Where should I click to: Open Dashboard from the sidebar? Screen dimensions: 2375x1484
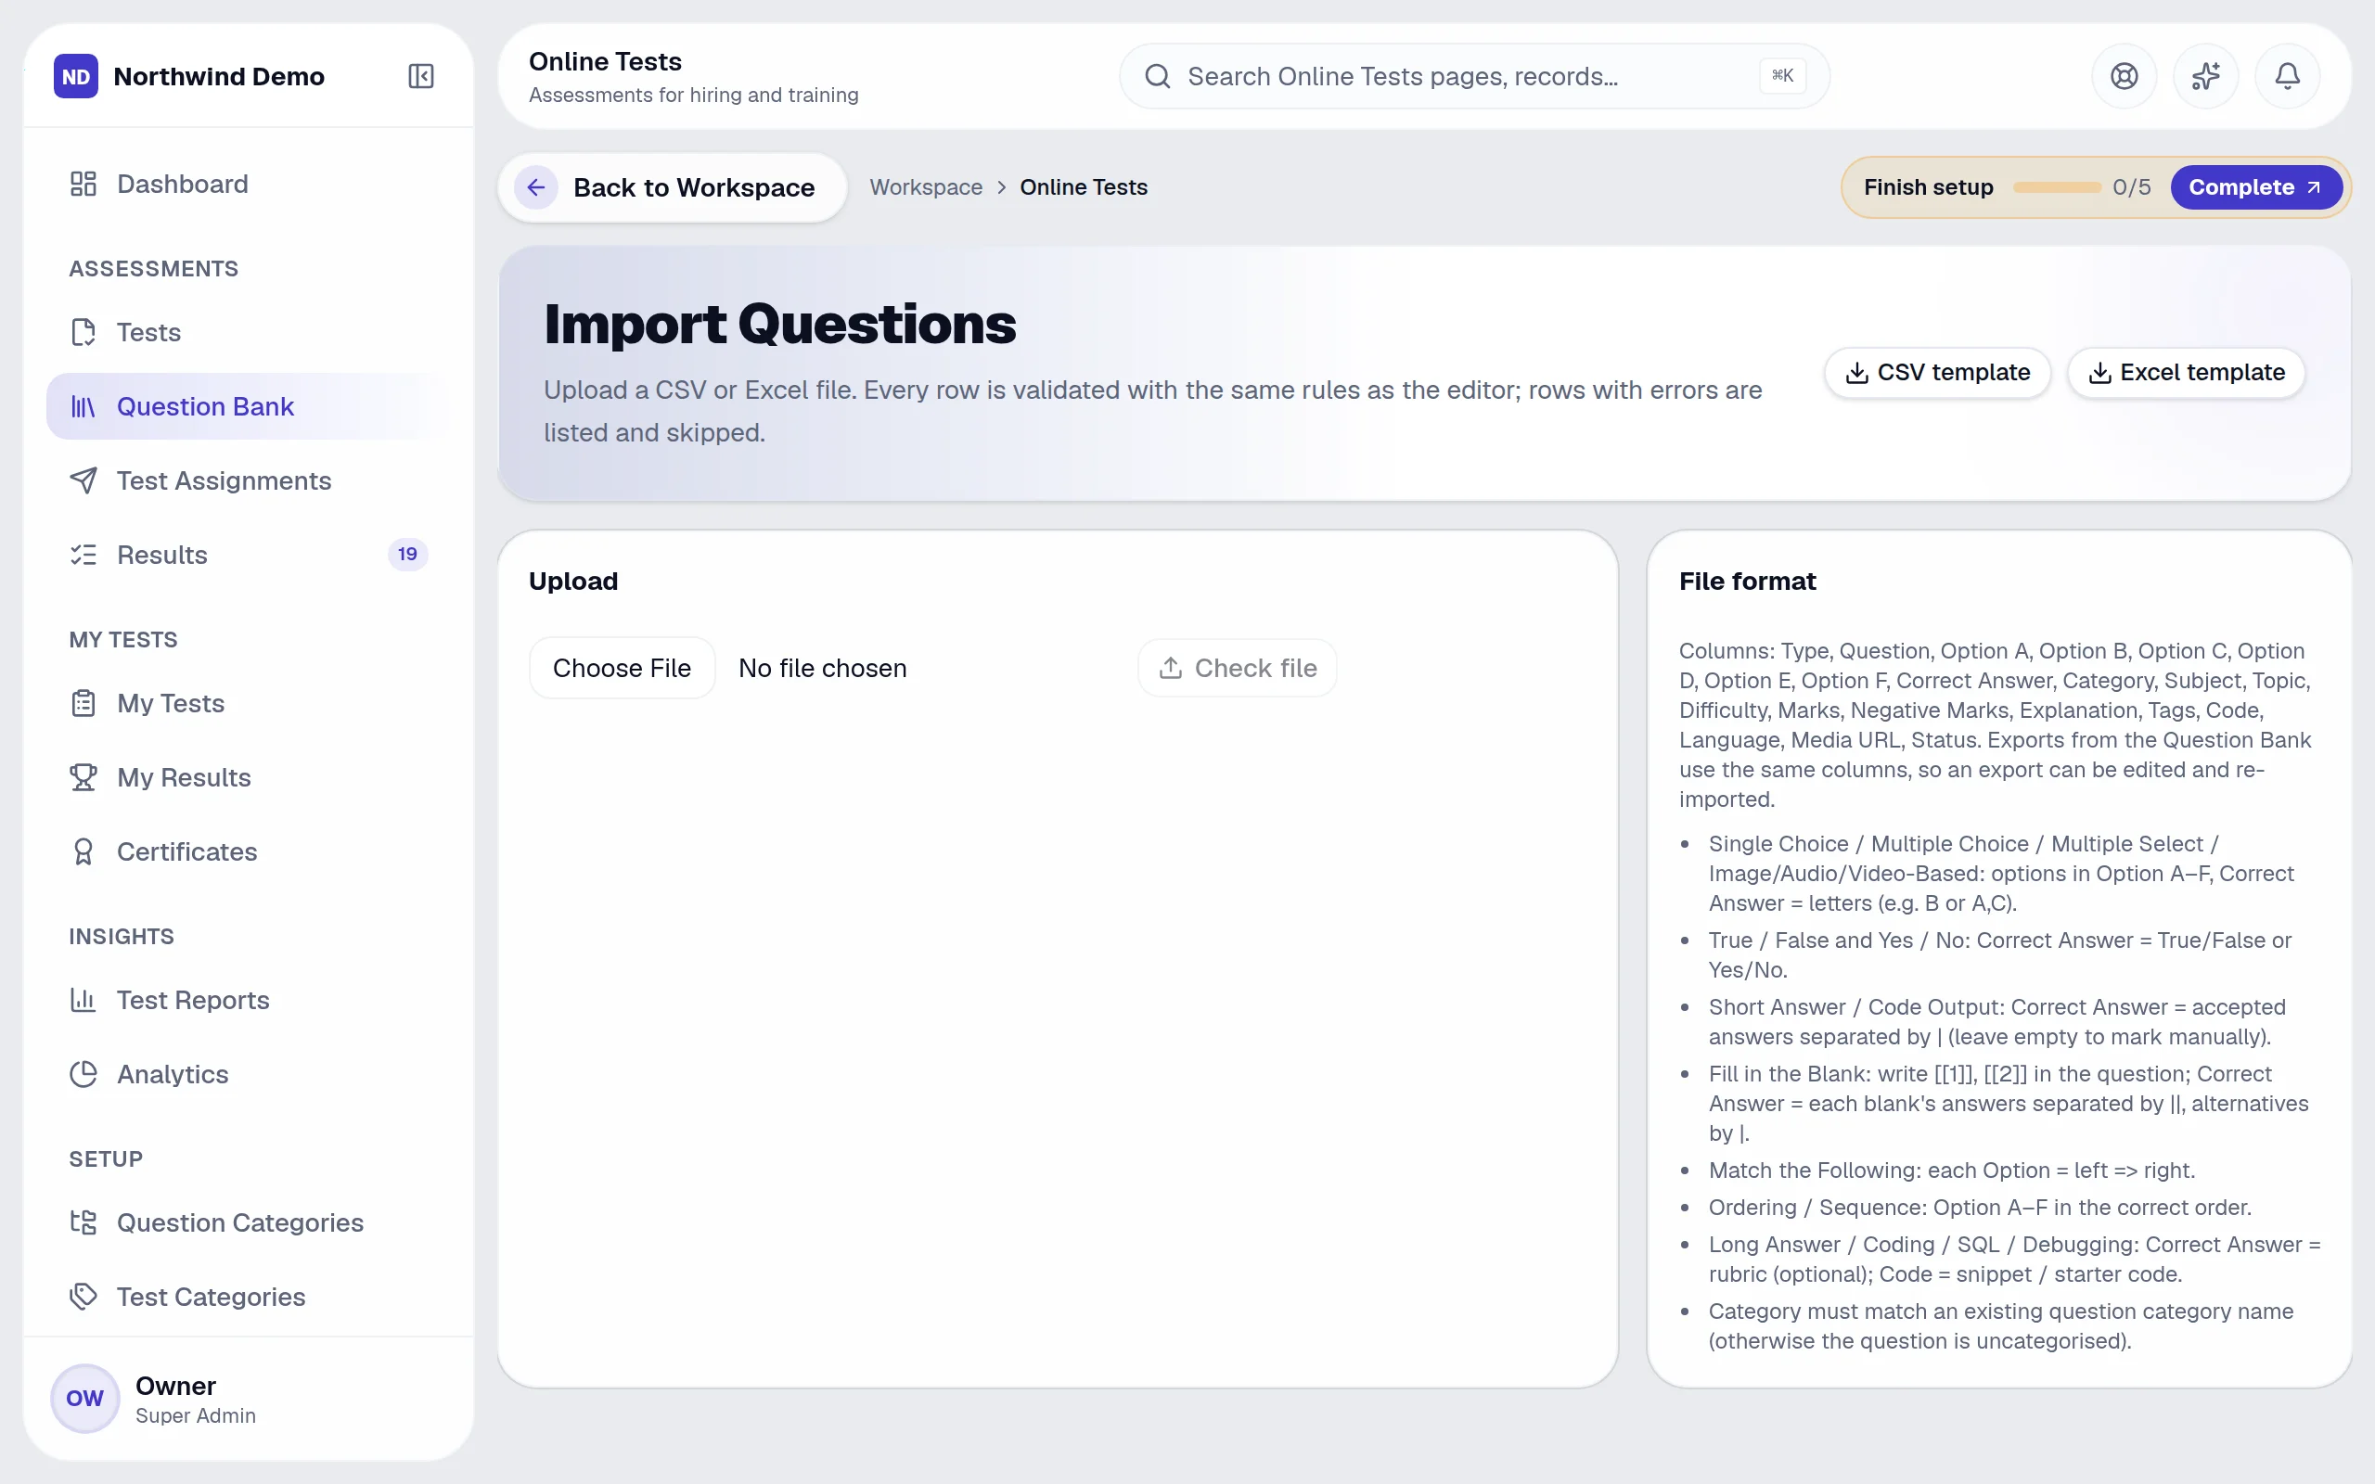(250, 185)
